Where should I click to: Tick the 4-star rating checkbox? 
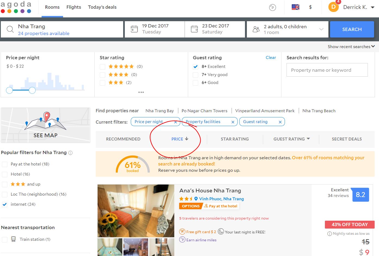[x=102, y=75]
